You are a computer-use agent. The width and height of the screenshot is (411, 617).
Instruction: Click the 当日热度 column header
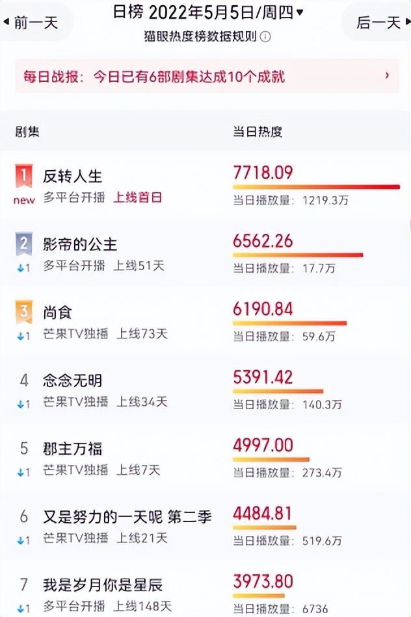258,132
